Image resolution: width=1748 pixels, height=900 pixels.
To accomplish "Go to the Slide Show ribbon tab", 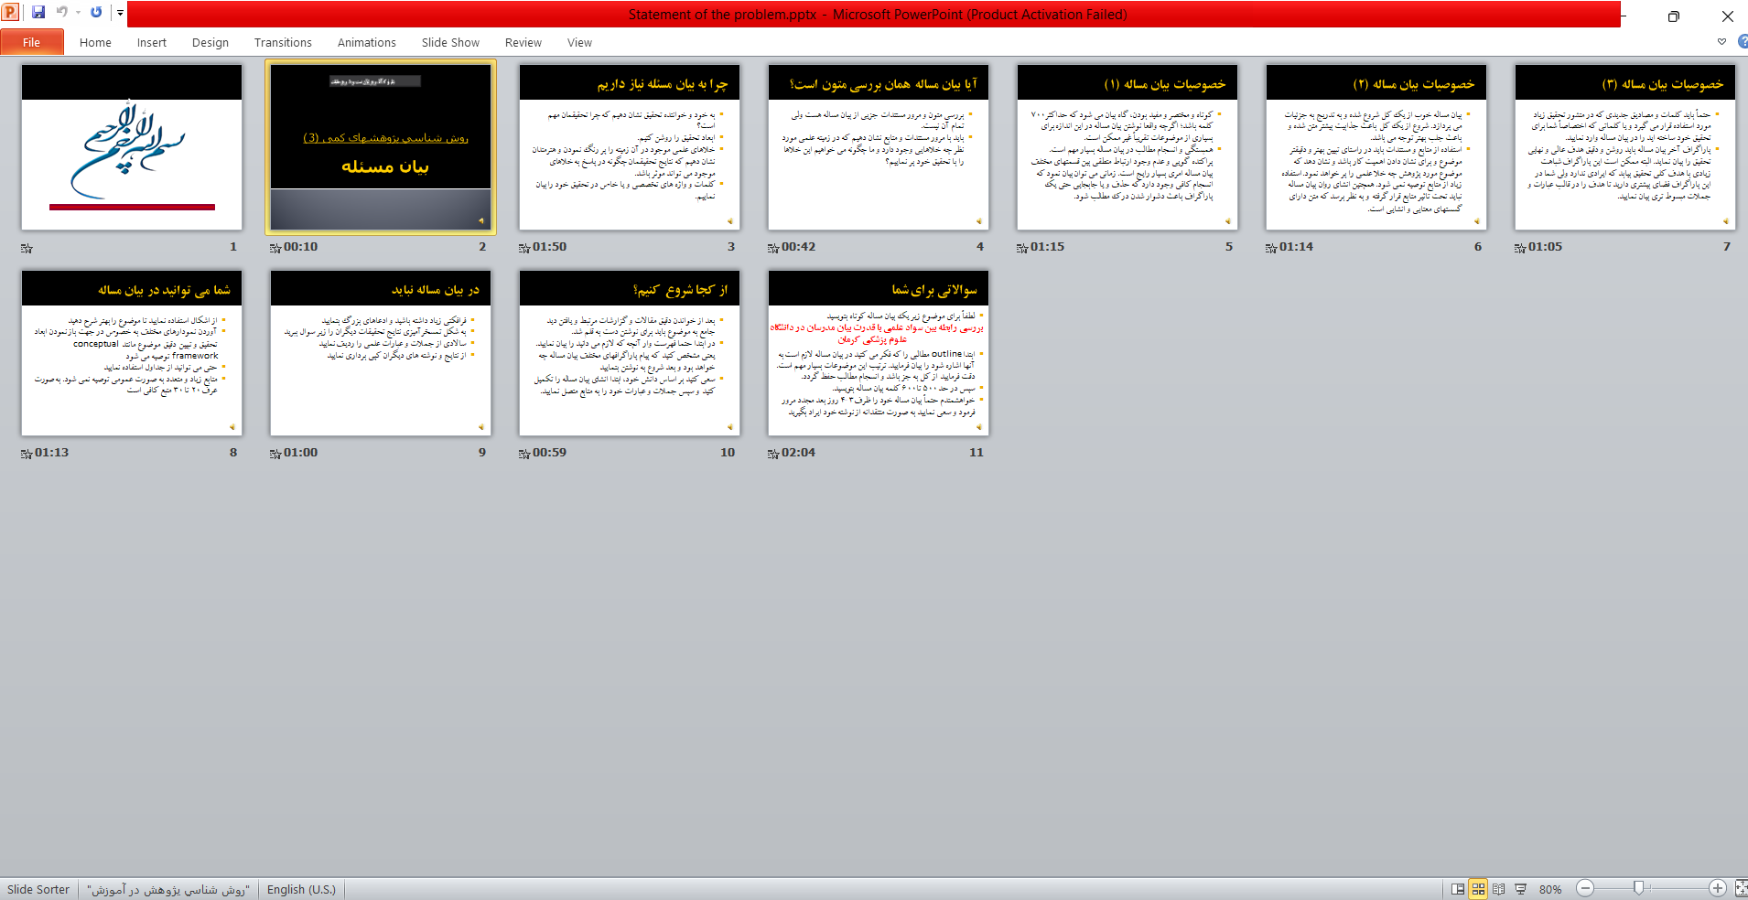I will pos(450,42).
